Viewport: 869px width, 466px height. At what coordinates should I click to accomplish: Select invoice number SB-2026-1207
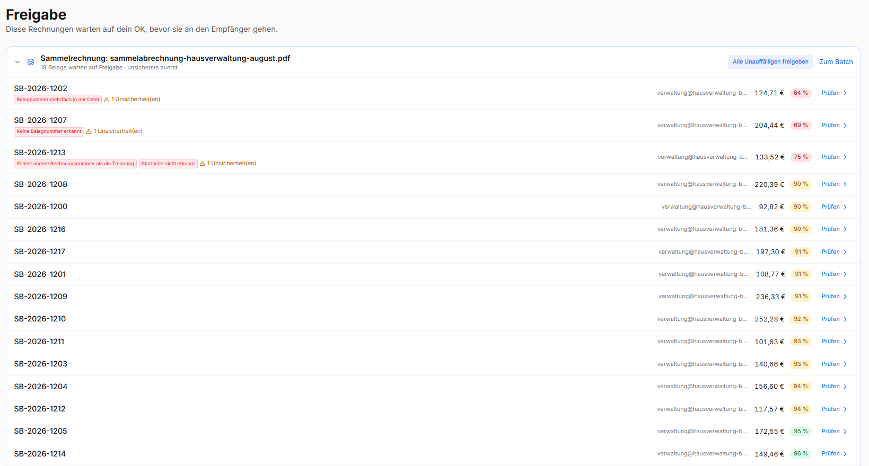41,120
